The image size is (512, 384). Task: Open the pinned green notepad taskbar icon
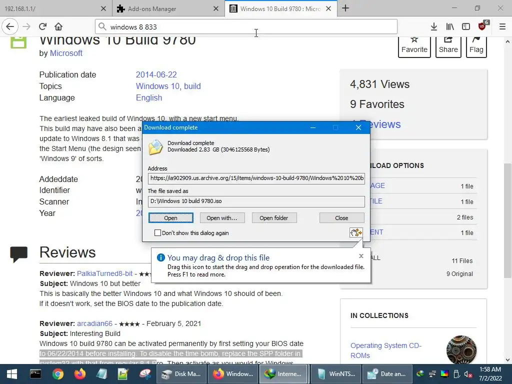point(123,374)
